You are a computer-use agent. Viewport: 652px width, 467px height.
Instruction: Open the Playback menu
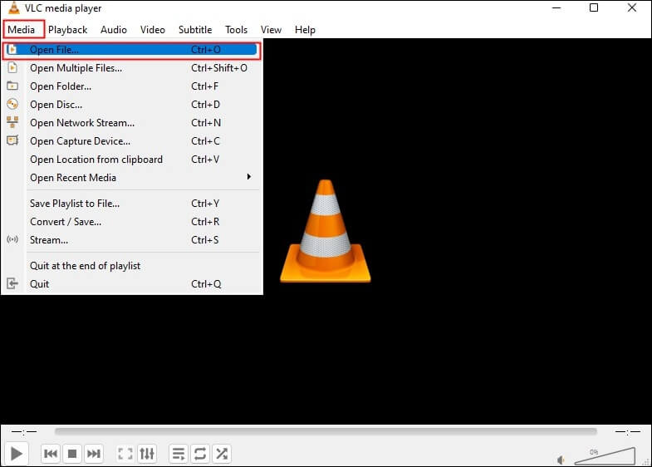(x=67, y=30)
